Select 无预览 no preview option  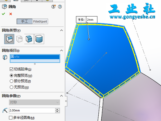point(11,87)
